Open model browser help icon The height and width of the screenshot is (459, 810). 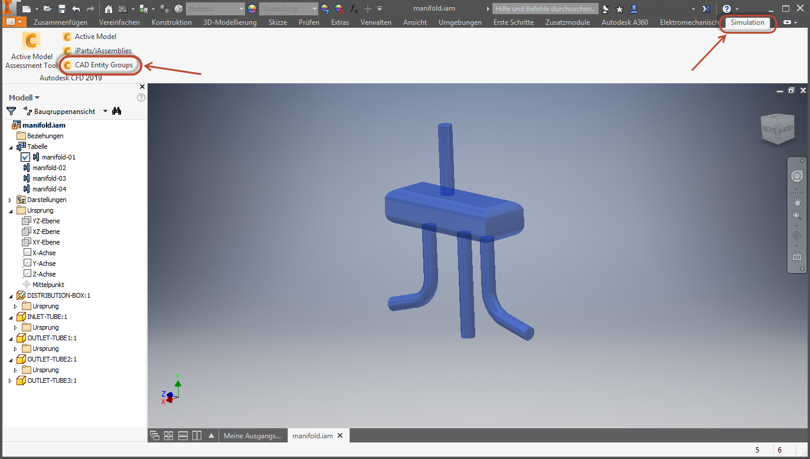tap(141, 97)
